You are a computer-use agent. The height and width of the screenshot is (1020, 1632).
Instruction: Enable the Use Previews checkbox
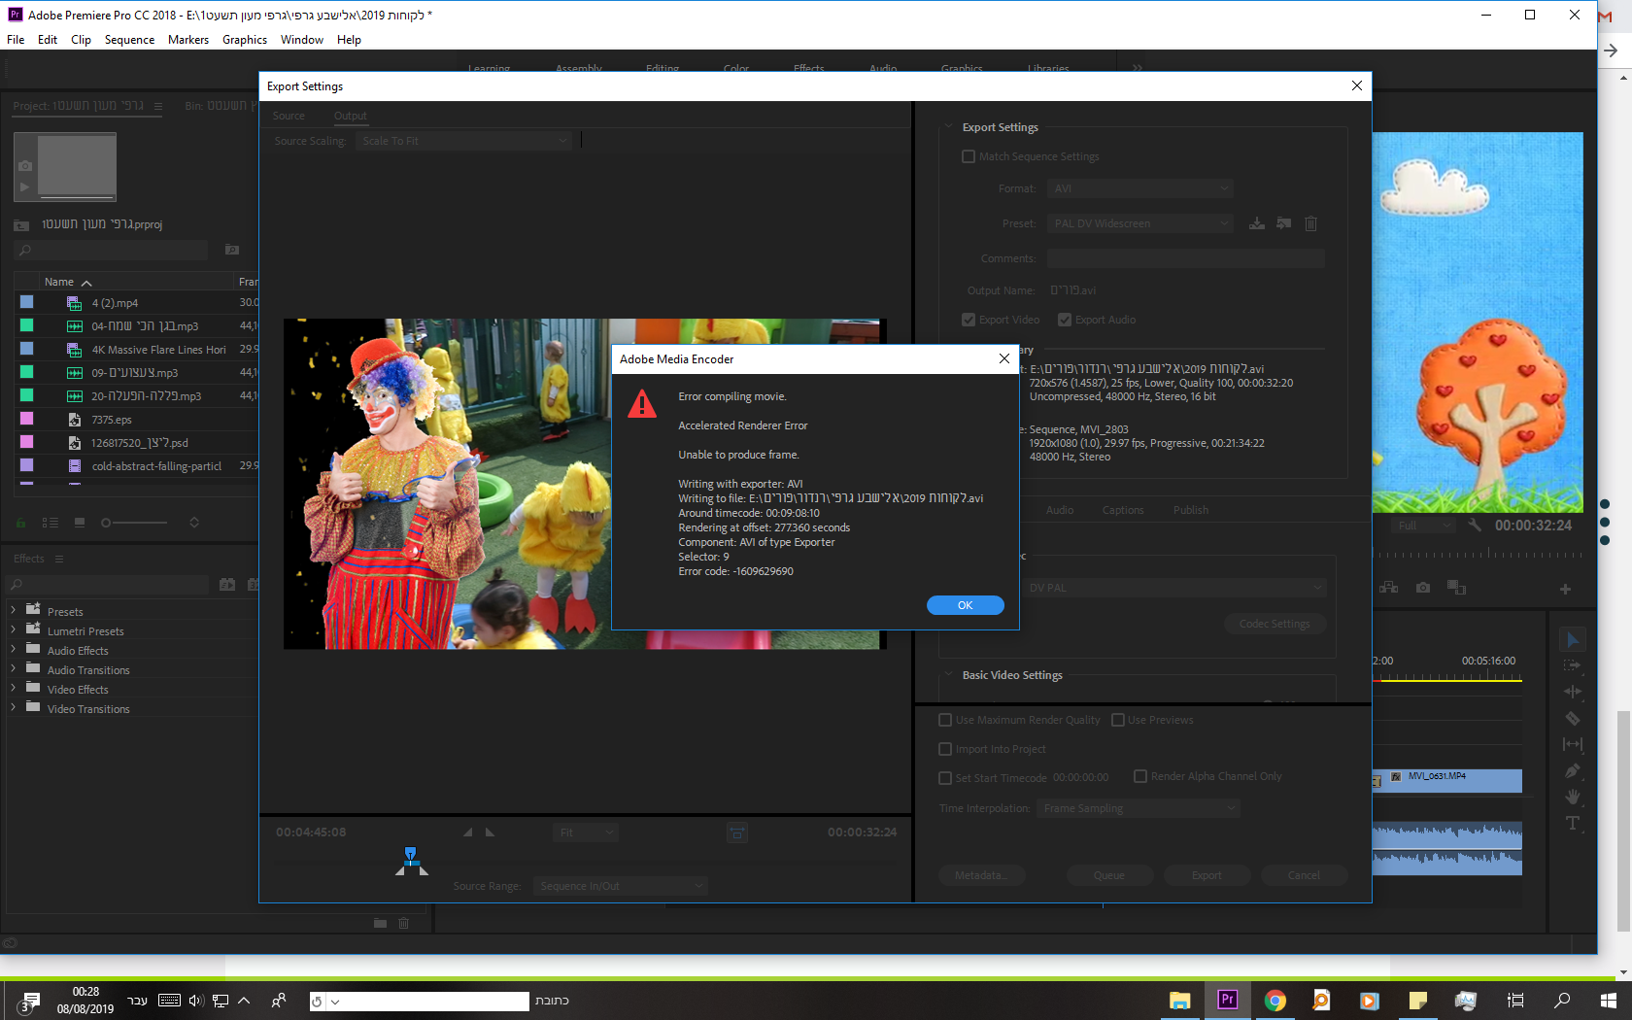tap(1118, 720)
